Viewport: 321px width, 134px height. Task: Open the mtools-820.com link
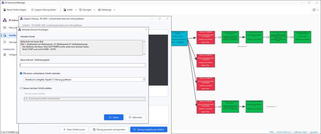tap(284, 132)
